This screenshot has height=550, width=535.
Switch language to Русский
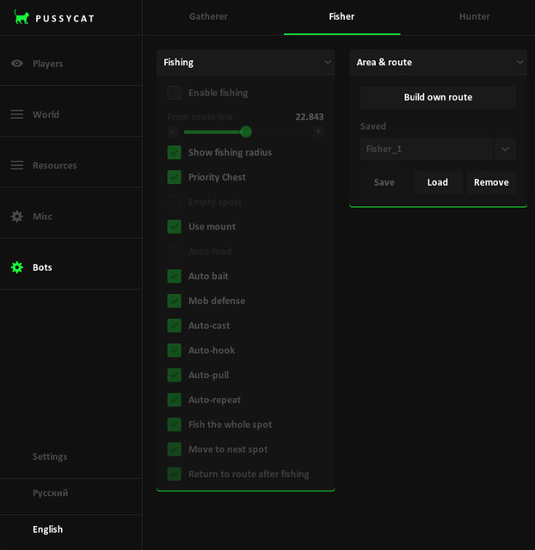(50, 492)
